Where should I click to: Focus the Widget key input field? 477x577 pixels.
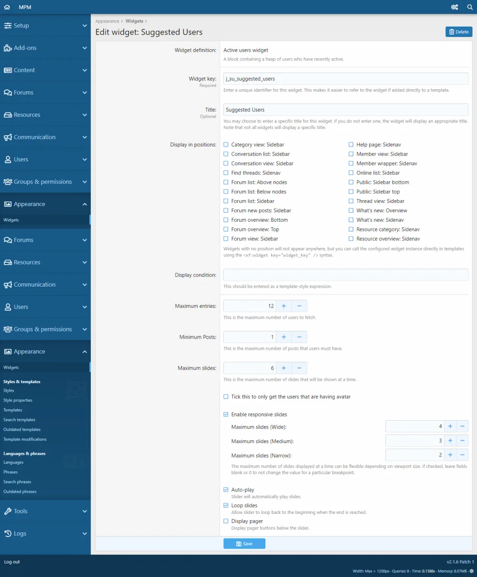pyautogui.click(x=346, y=79)
